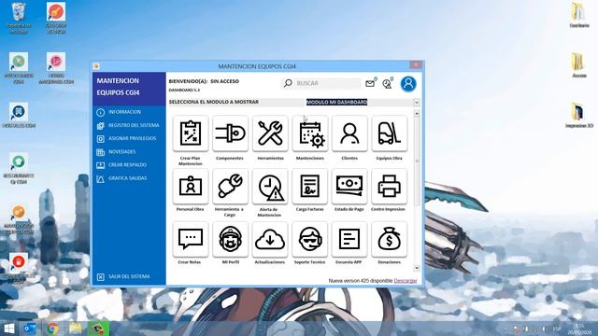Click the Descargar link for new version
The image size is (598, 336).
pyautogui.click(x=405, y=281)
